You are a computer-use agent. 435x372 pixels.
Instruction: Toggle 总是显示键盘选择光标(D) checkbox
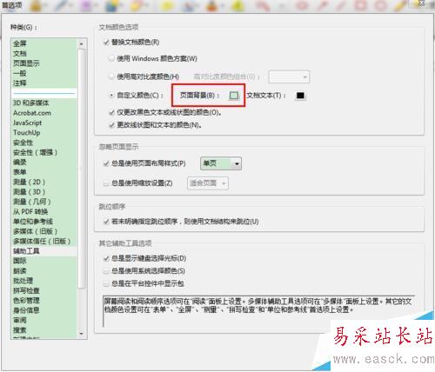(106, 258)
